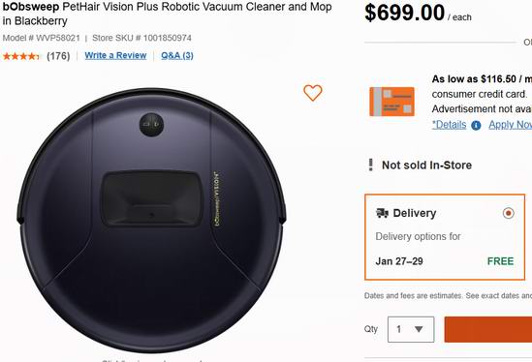The height and width of the screenshot is (362, 532).
Task: Open Write a Review link
Action: (115, 55)
